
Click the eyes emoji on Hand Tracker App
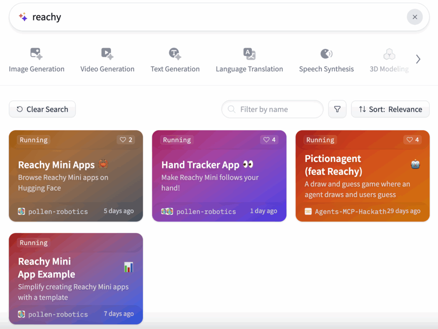tap(248, 164)
